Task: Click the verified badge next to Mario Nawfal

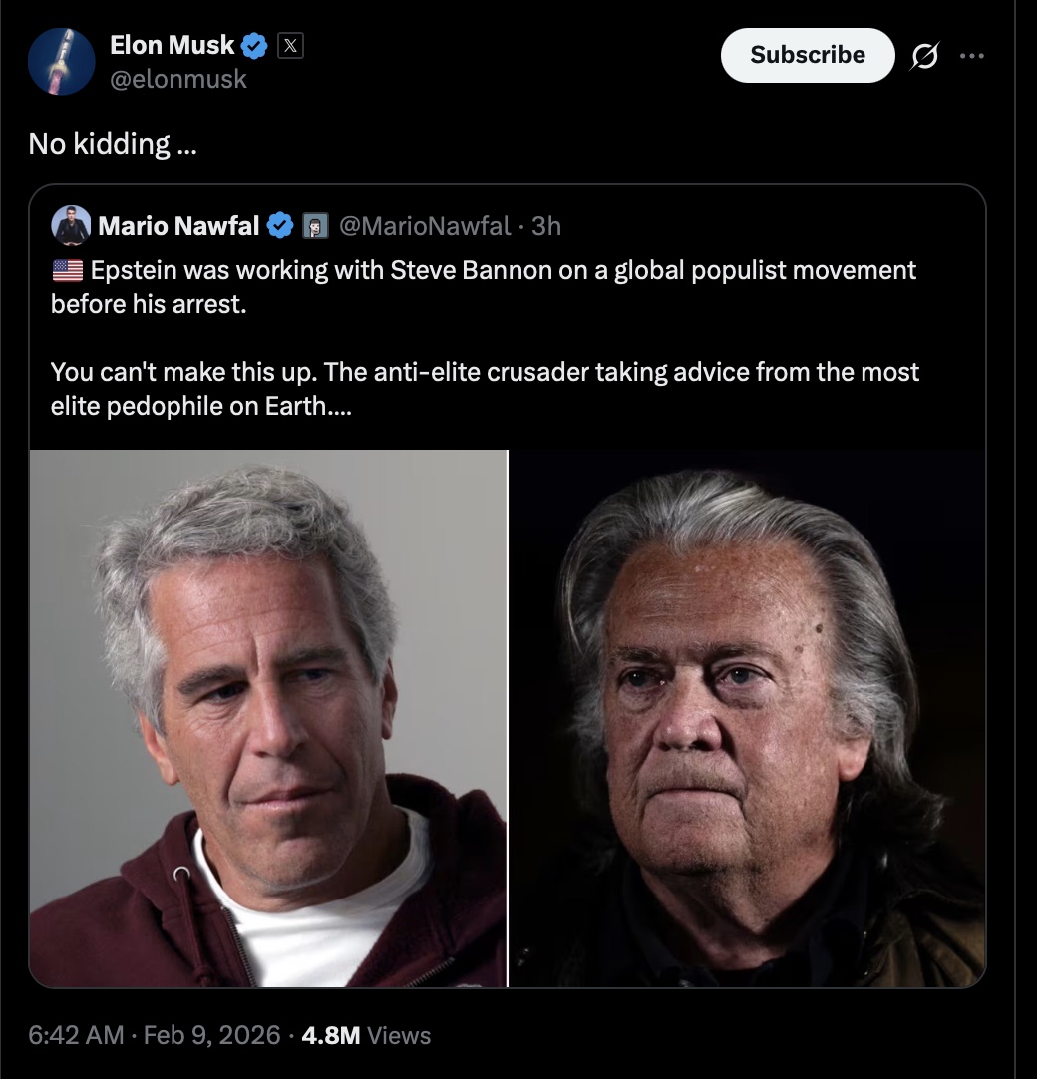Action: click(x=281, y=226)
